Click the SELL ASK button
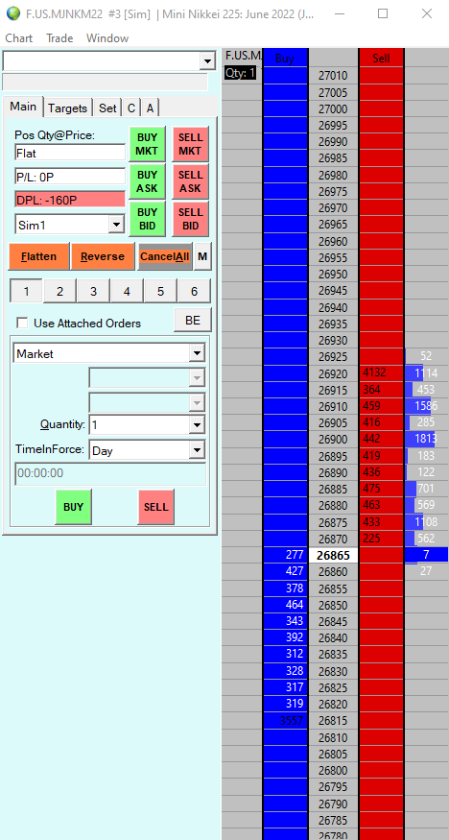449x840 pixels. pyautogui.click(x=191, y=181)
